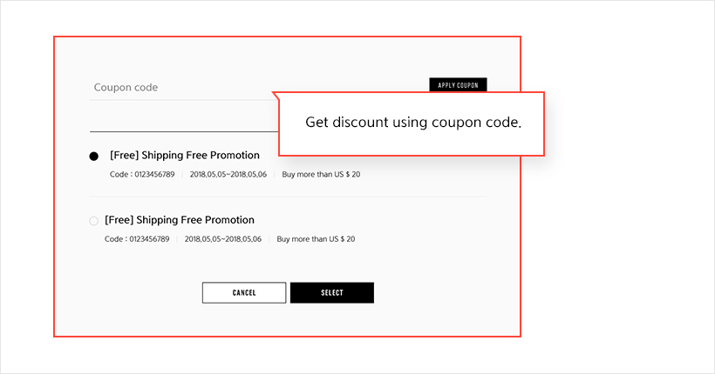Click the unselected coupon's Buy more than US $ 20 condition
The height and width of the screenshot is (374, 715).
pyautogui.click(x=316, y=239)
